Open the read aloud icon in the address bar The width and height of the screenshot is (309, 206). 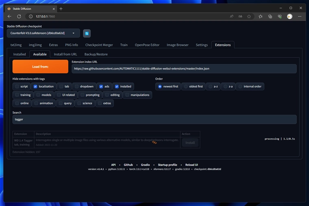(x=232, y=16)
